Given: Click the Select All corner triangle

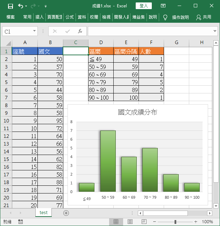Looking at the screenshot, I should 8,43.
